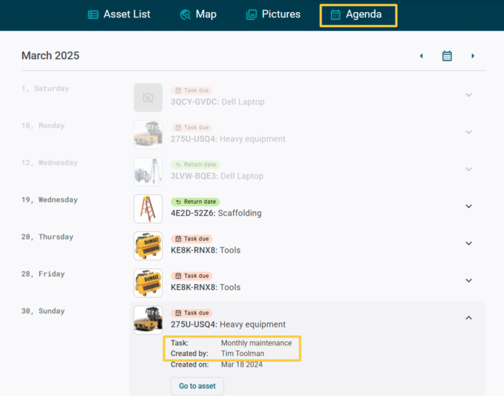
Task: Click the Go to asset button
Action: 197,386
